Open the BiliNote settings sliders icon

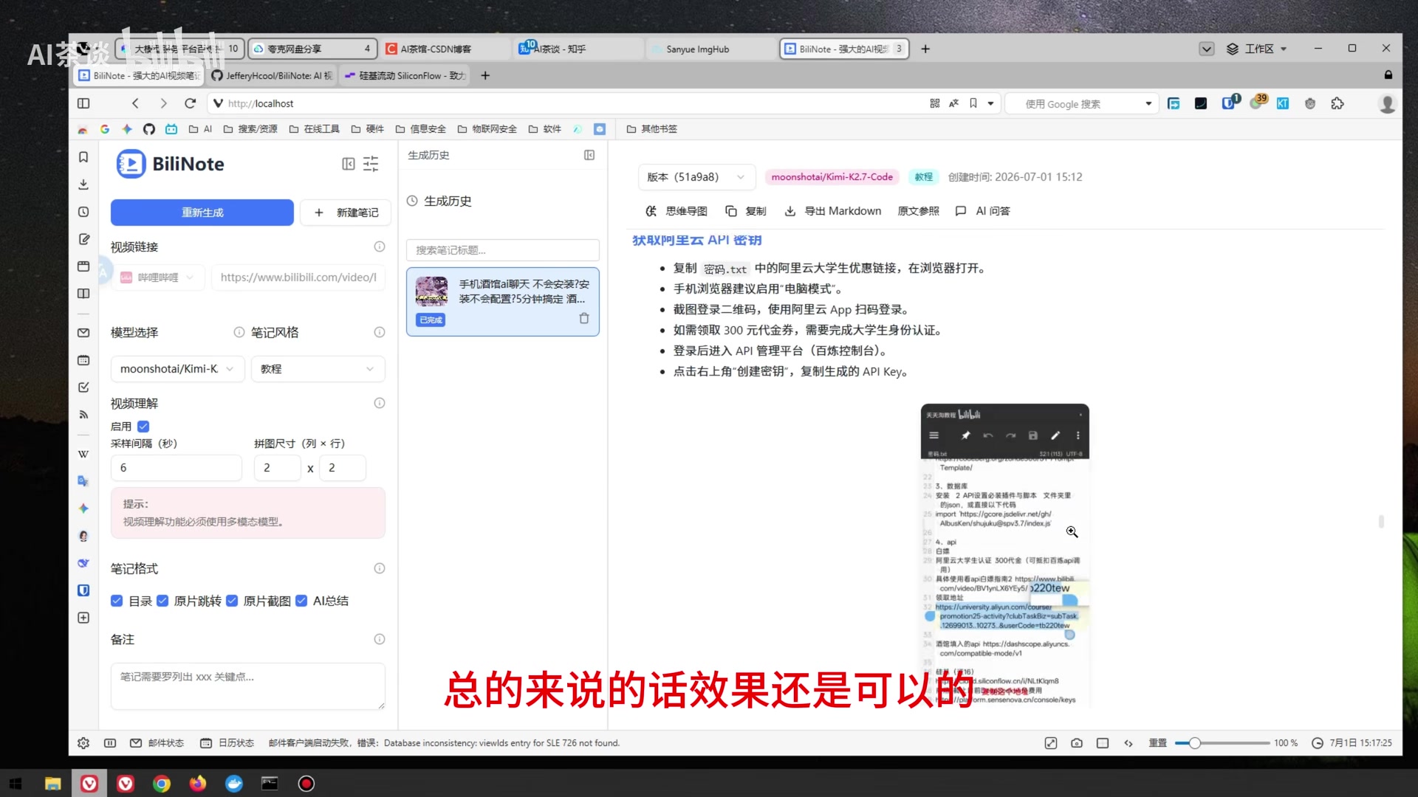(x=371, y=164)
